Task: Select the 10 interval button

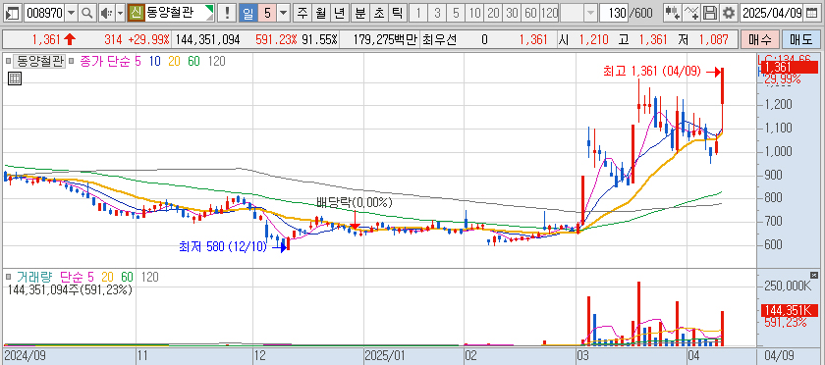Action: click(x=474, y=13)
